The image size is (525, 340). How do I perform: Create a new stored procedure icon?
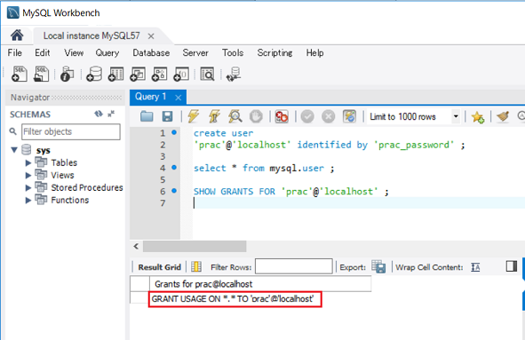[x=159, y=74]
